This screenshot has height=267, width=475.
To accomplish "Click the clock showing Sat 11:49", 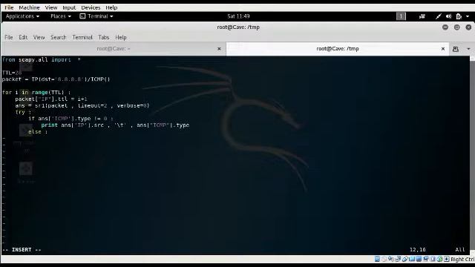I will click(238, 16).
